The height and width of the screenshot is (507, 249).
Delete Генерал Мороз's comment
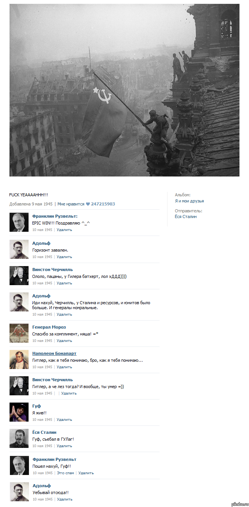(x=64, y=341)
